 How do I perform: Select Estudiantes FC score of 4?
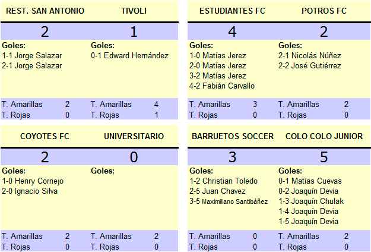pos(232,31)
